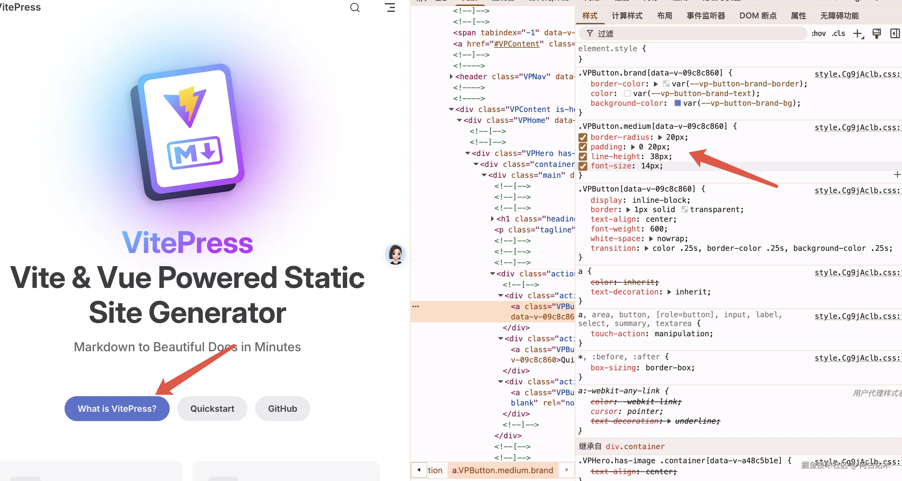Toggle the :hov element state panel
Image resolution: width=902 pixels, height=481 pixels.
coord(818,33)
